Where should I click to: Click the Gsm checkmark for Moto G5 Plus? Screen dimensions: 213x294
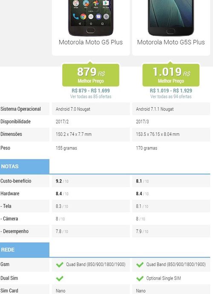[60, 265]
